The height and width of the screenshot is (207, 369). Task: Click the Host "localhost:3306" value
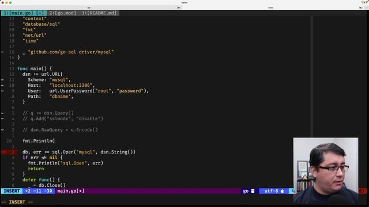click(x=71, y=85)
